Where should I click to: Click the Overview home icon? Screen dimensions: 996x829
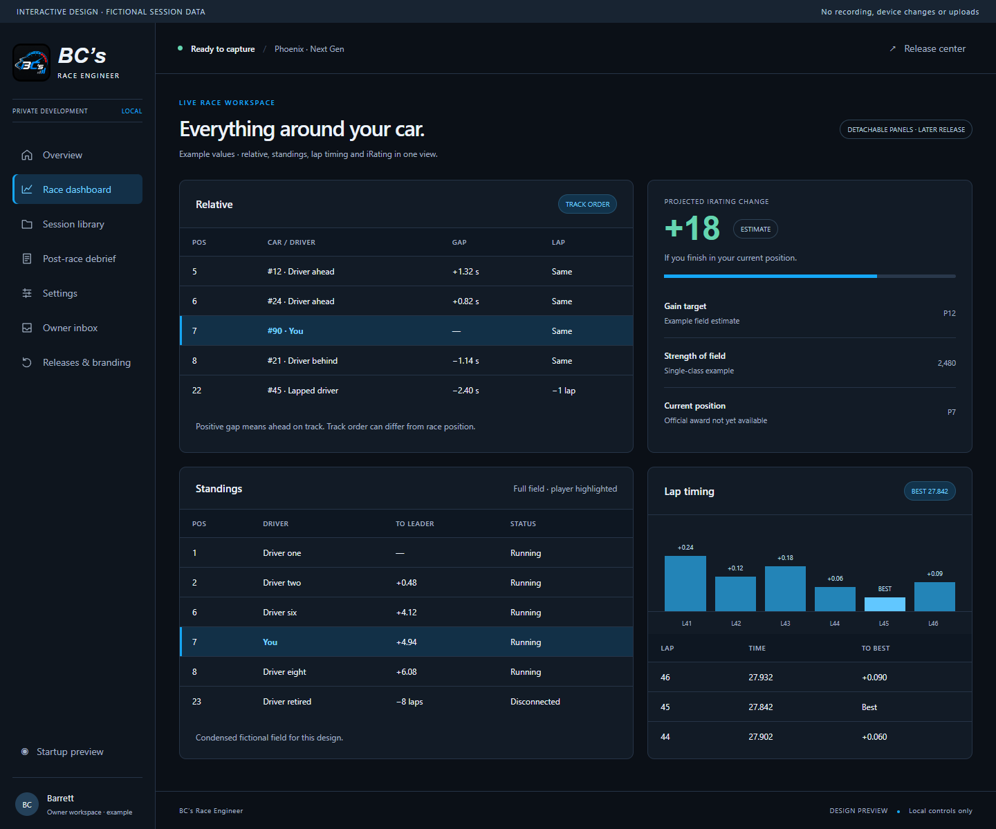pyautogui.click(x=27, y=155)
